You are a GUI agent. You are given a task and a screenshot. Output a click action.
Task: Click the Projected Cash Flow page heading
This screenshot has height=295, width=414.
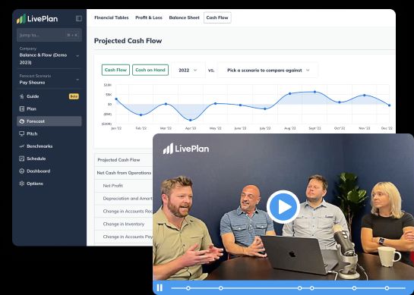coord(128,41)
